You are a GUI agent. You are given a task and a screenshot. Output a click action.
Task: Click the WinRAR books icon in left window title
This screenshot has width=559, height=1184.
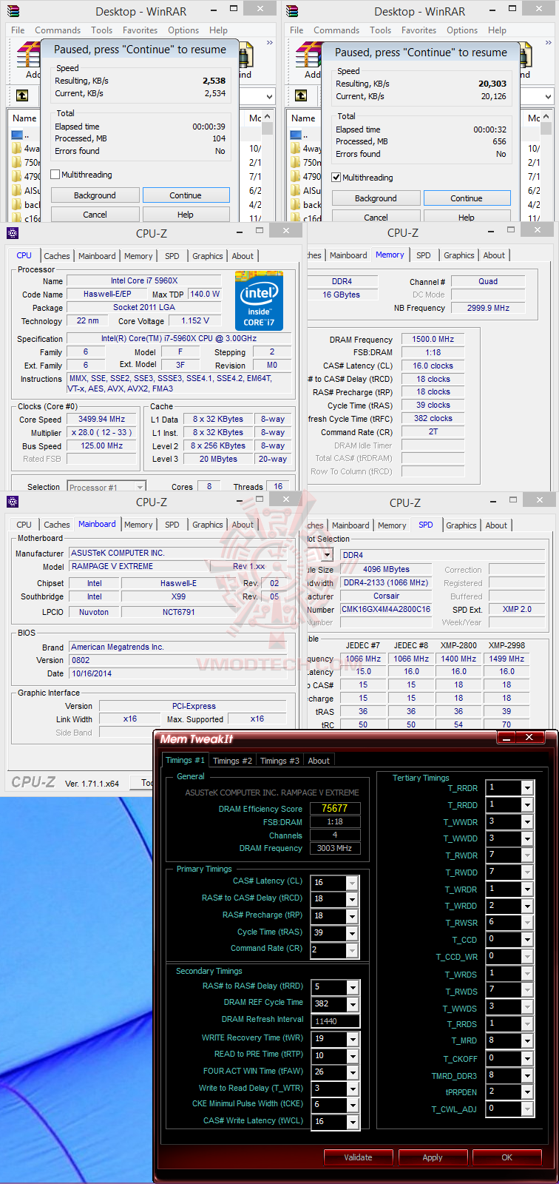(x=13, y=11)
